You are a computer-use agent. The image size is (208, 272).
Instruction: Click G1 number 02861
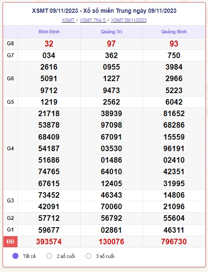[111, 230]
